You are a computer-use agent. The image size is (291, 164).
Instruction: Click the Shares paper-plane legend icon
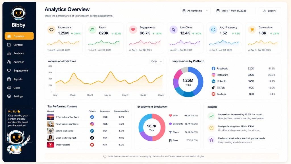pos(171,132)
